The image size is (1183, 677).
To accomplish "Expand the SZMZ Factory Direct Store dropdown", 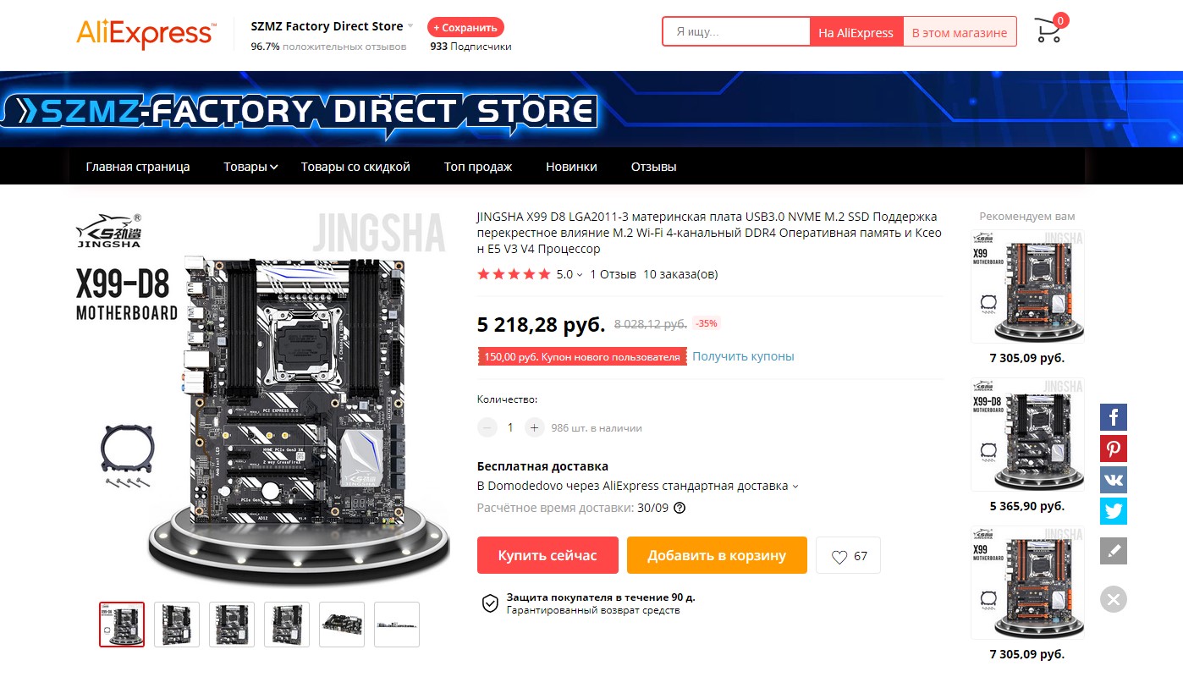I will click(410, 26).
